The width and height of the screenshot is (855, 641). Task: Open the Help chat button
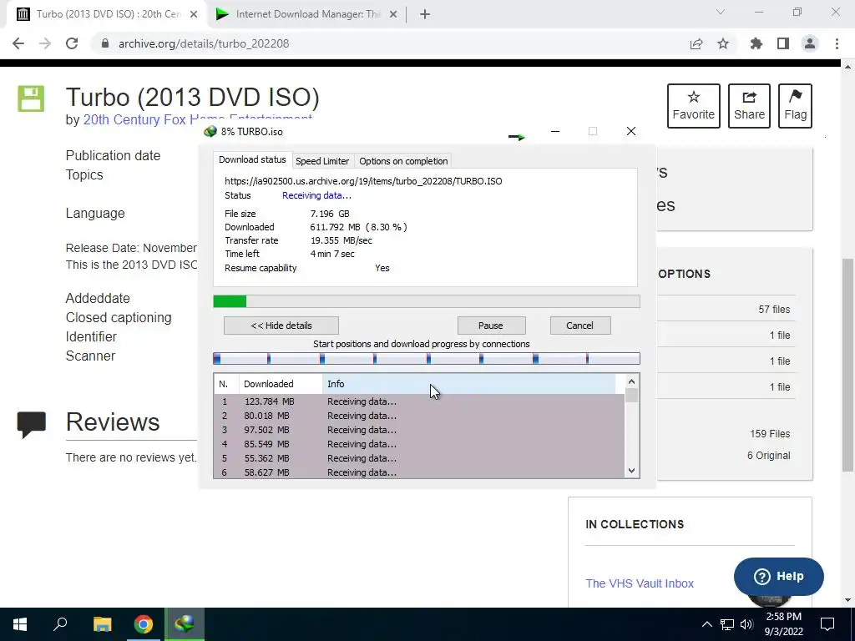(x=779, y=576)
